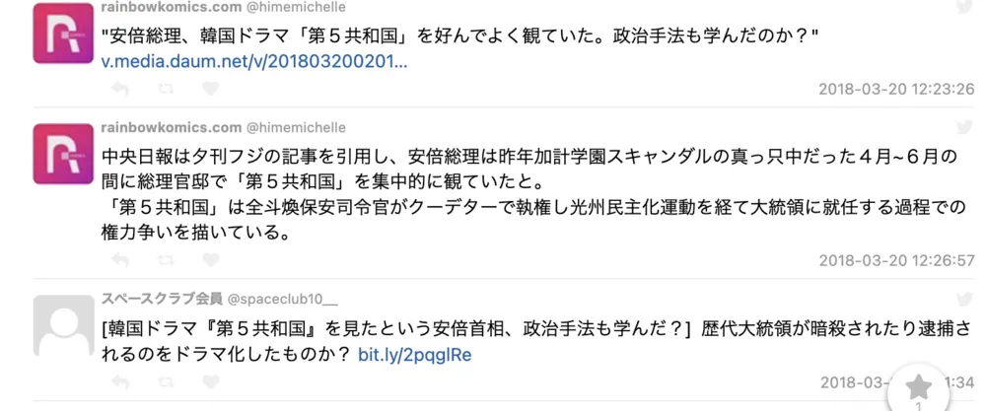Like the tweet containing the daum.net link
This screenshot has width=986, height=411.
point(210,89)
